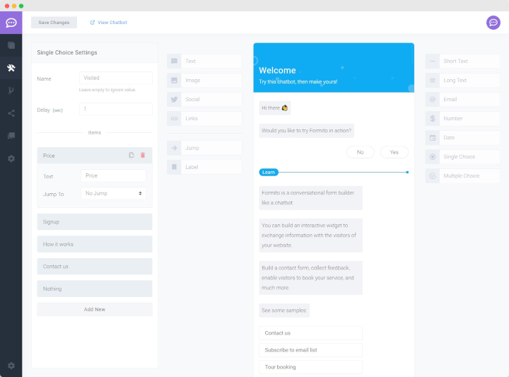Select Tour booking sample option
This screenshot has height=377, width=509.
(x=310, y=367)
